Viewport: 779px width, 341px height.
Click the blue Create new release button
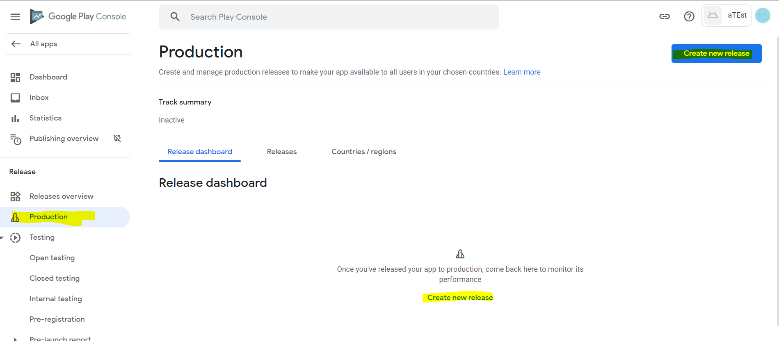[x=716, y=54]
